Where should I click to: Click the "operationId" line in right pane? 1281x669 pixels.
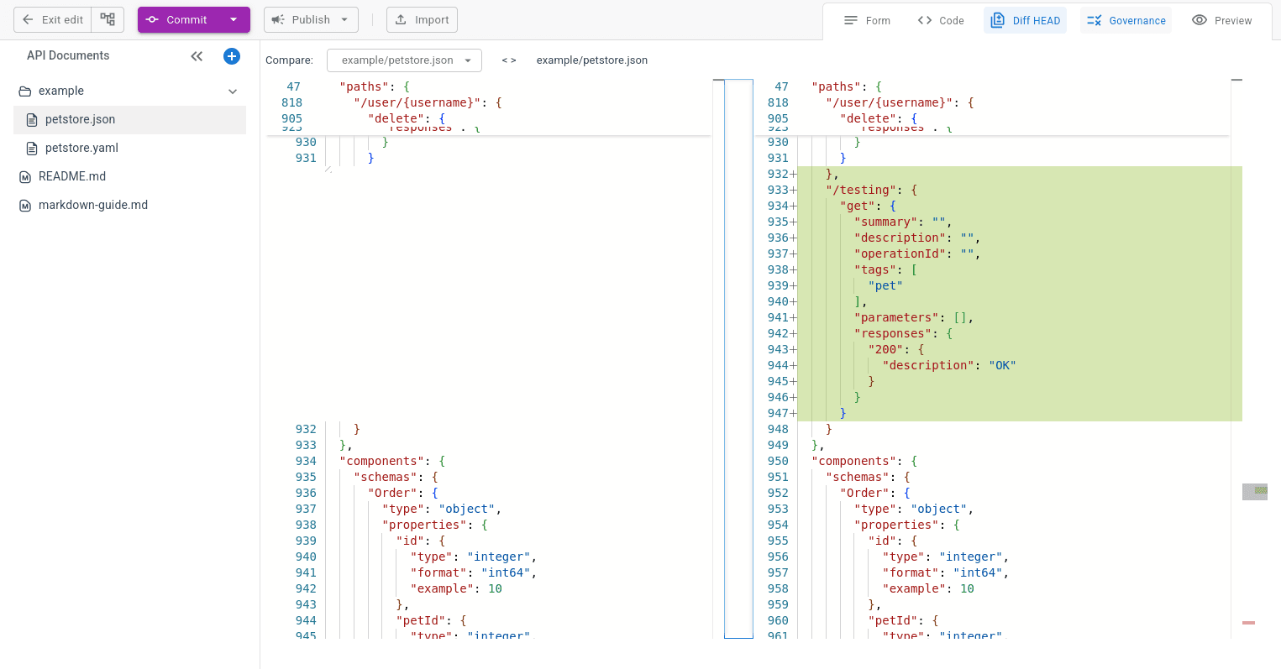pos(1019,253)
